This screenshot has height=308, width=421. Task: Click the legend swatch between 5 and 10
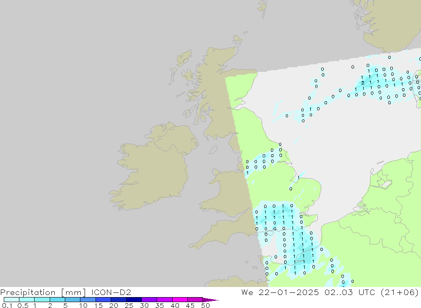click(73, 300)
